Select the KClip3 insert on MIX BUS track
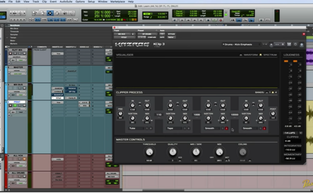 pos(58,98)
